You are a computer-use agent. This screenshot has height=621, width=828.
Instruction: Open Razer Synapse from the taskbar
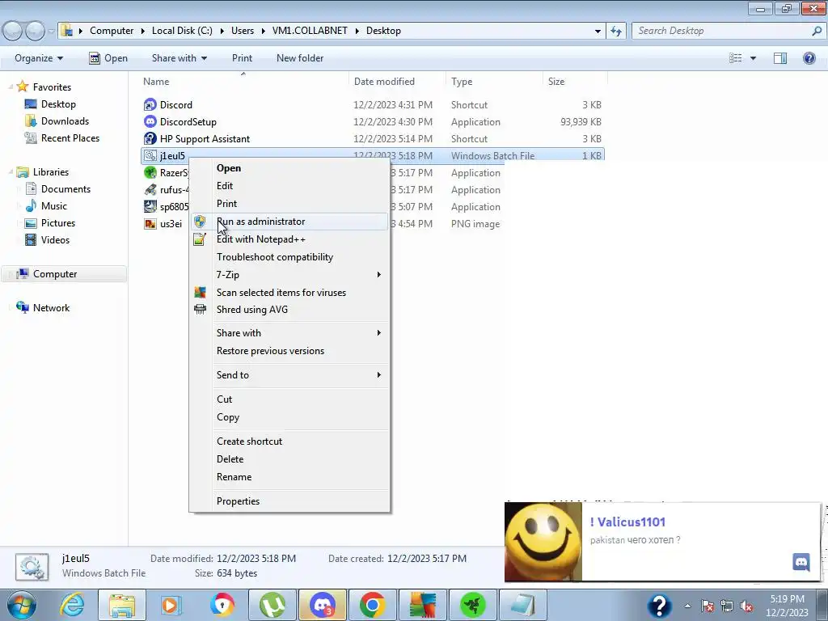click(472, 605)
